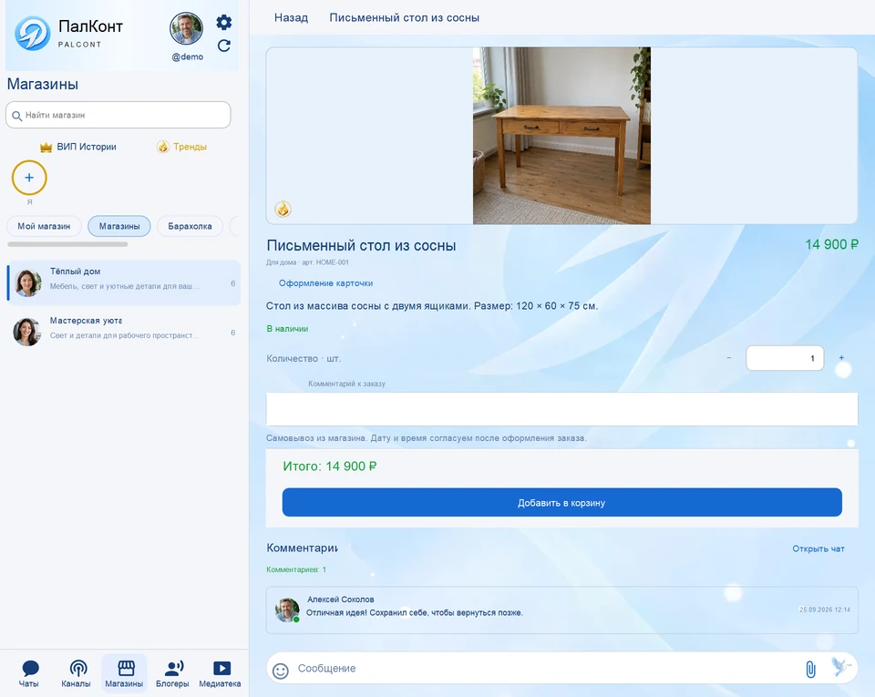Click the Алексей Соколов comment text
Screen dimensions: 875x697
[x=415, y=613]
